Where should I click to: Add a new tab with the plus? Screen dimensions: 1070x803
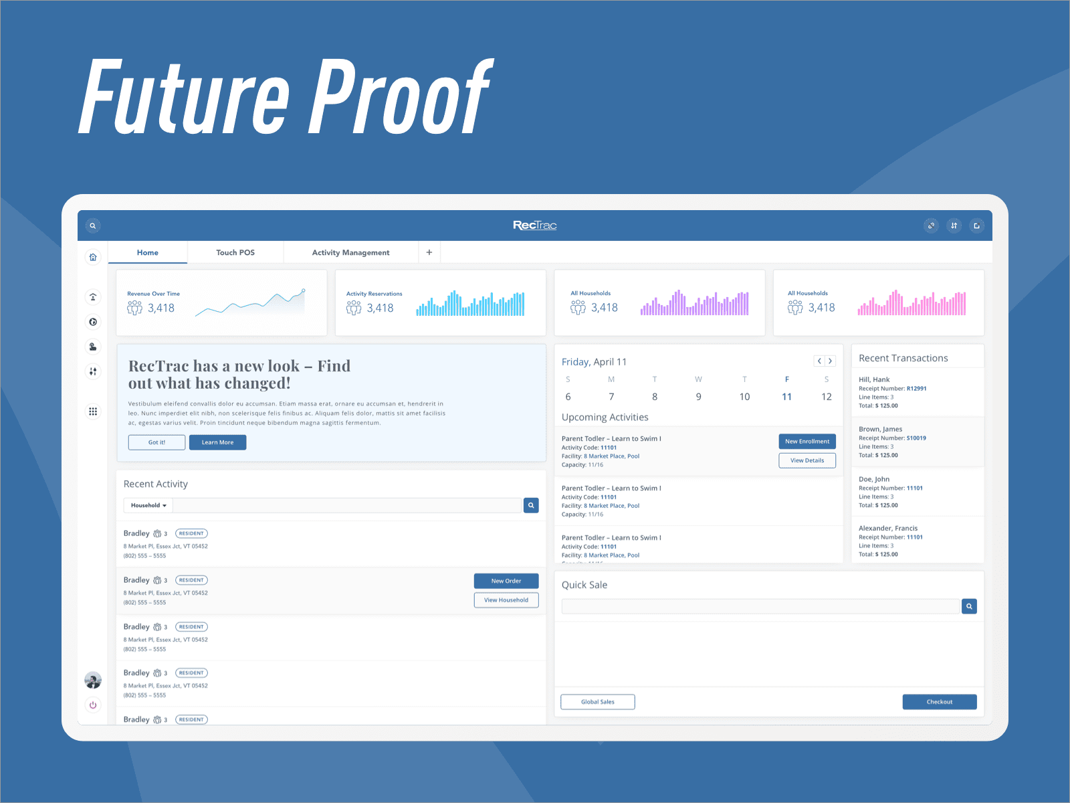tap(429, 252)
